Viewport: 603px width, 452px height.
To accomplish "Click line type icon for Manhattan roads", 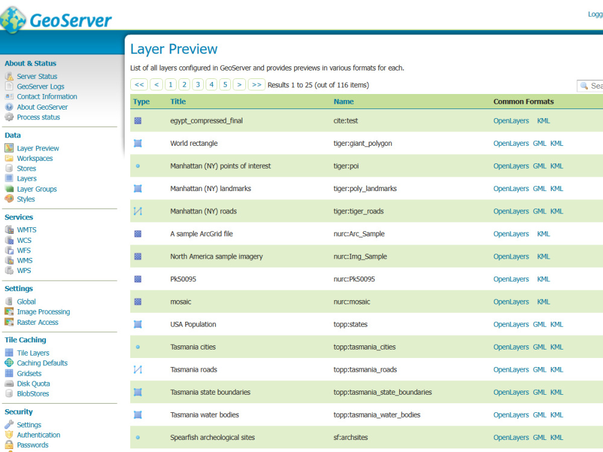I will (137, 211).
